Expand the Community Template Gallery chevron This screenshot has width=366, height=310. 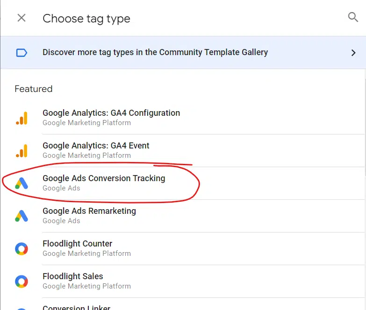tap(353, 53)
